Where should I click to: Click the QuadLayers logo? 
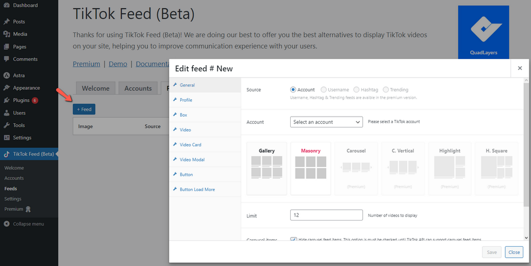click(x=484, y=32)
